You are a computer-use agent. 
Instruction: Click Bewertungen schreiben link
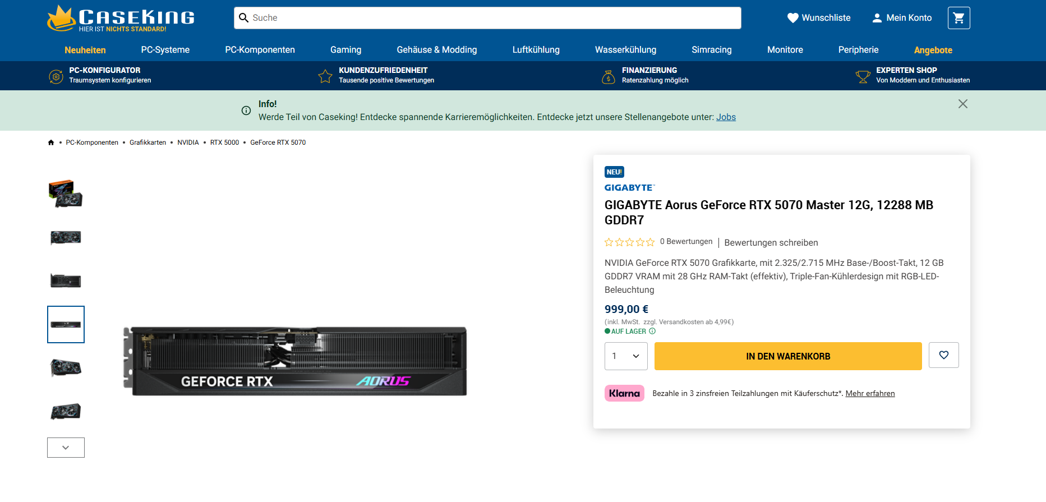point(771,243)
